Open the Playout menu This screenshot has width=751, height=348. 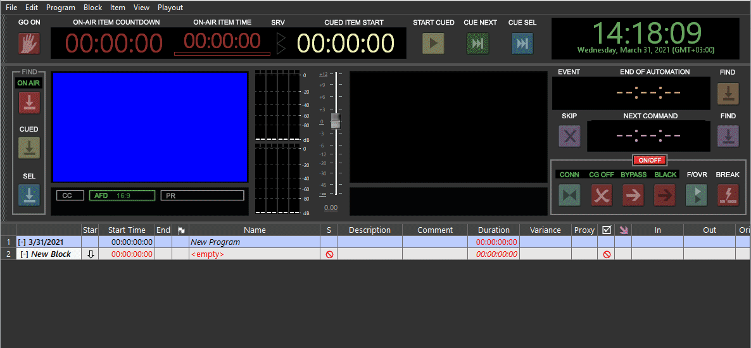point(170,8)
